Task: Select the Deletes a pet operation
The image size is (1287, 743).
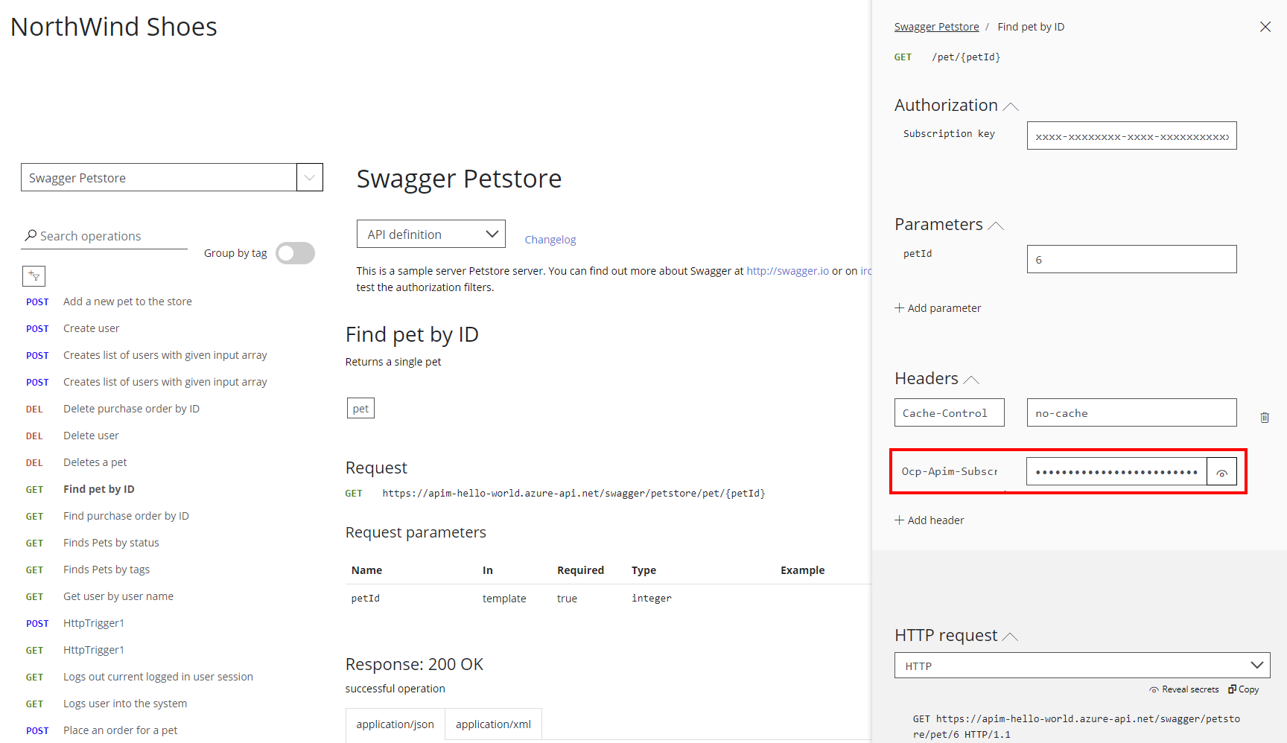Action: 95,462
